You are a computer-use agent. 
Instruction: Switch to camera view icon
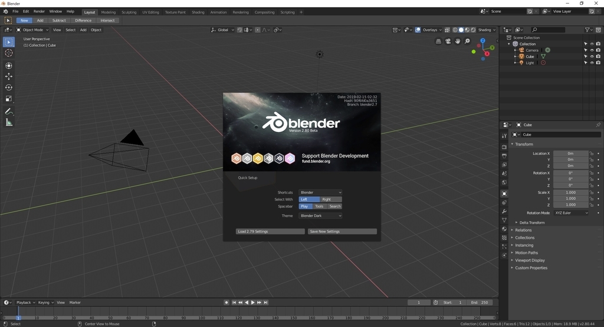[x=448, y=41]
